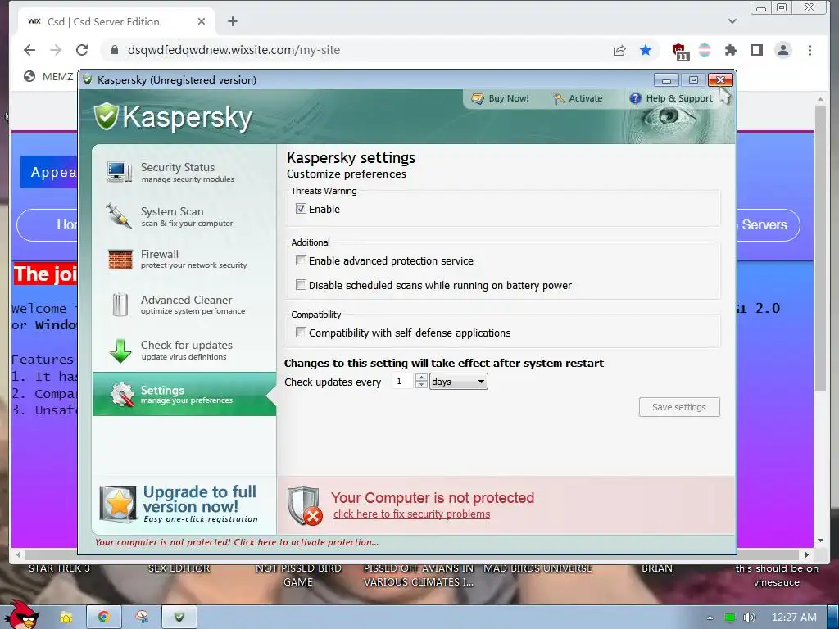Click the Angry Birds start button
Viewport: 839px width, 629px height.
(x=21, y=614)
